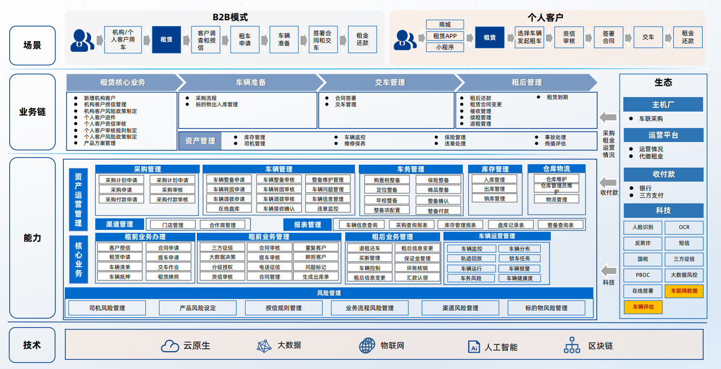Click the 选择车辆发起租车 step
Viewport: 721px width, 369px height.
tap(530, 37)
